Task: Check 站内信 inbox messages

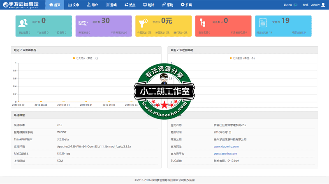Action: pyautogui.click(x=290, y=5)
